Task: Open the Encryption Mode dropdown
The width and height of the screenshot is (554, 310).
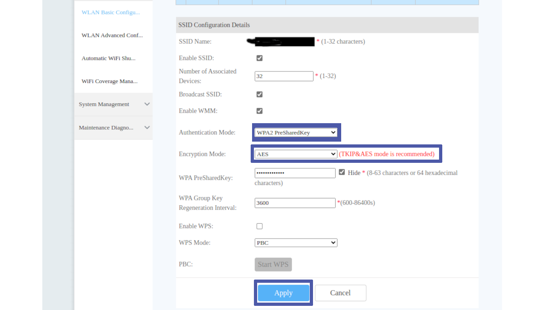Action: click(x=295, y=154)
